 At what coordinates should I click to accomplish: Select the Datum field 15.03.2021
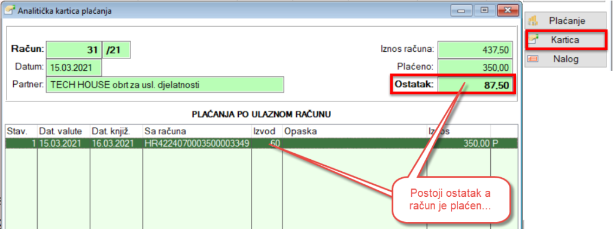point(74,68)
